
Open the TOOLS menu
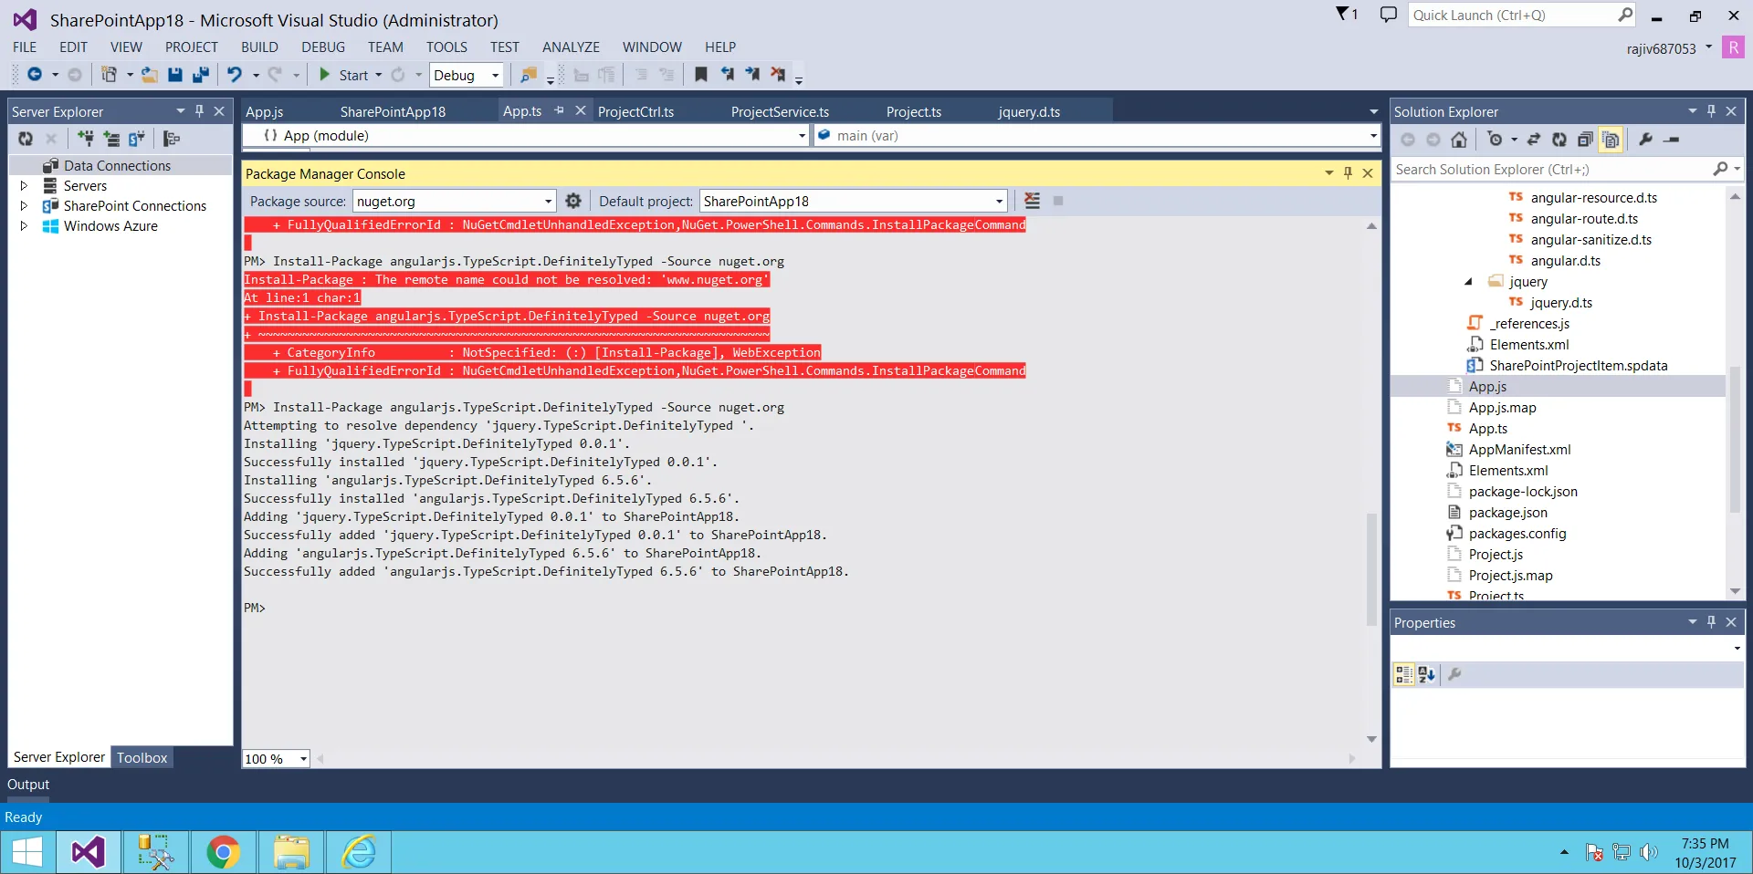pyautogui.click(x=446, y=47)
